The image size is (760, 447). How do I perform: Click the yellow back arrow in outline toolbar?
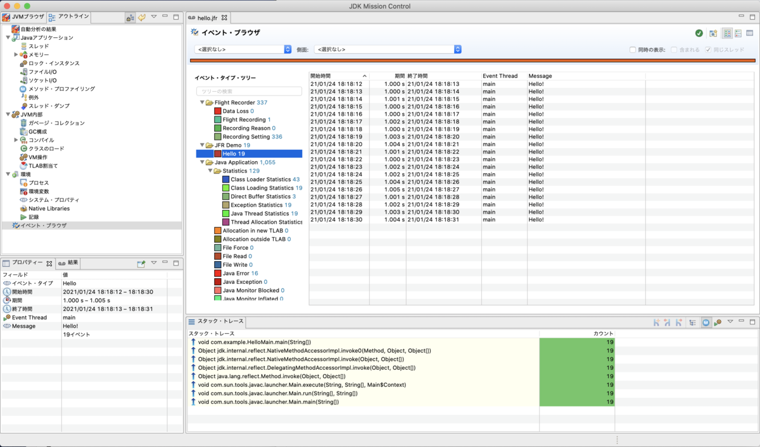click(x=142, y=18)
